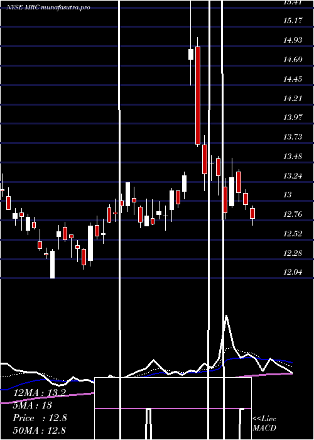The height and width of the screenshot is (440, 314).
Task: Click the tallest red candlestick near 14.93
Action: tap(198, 96)
